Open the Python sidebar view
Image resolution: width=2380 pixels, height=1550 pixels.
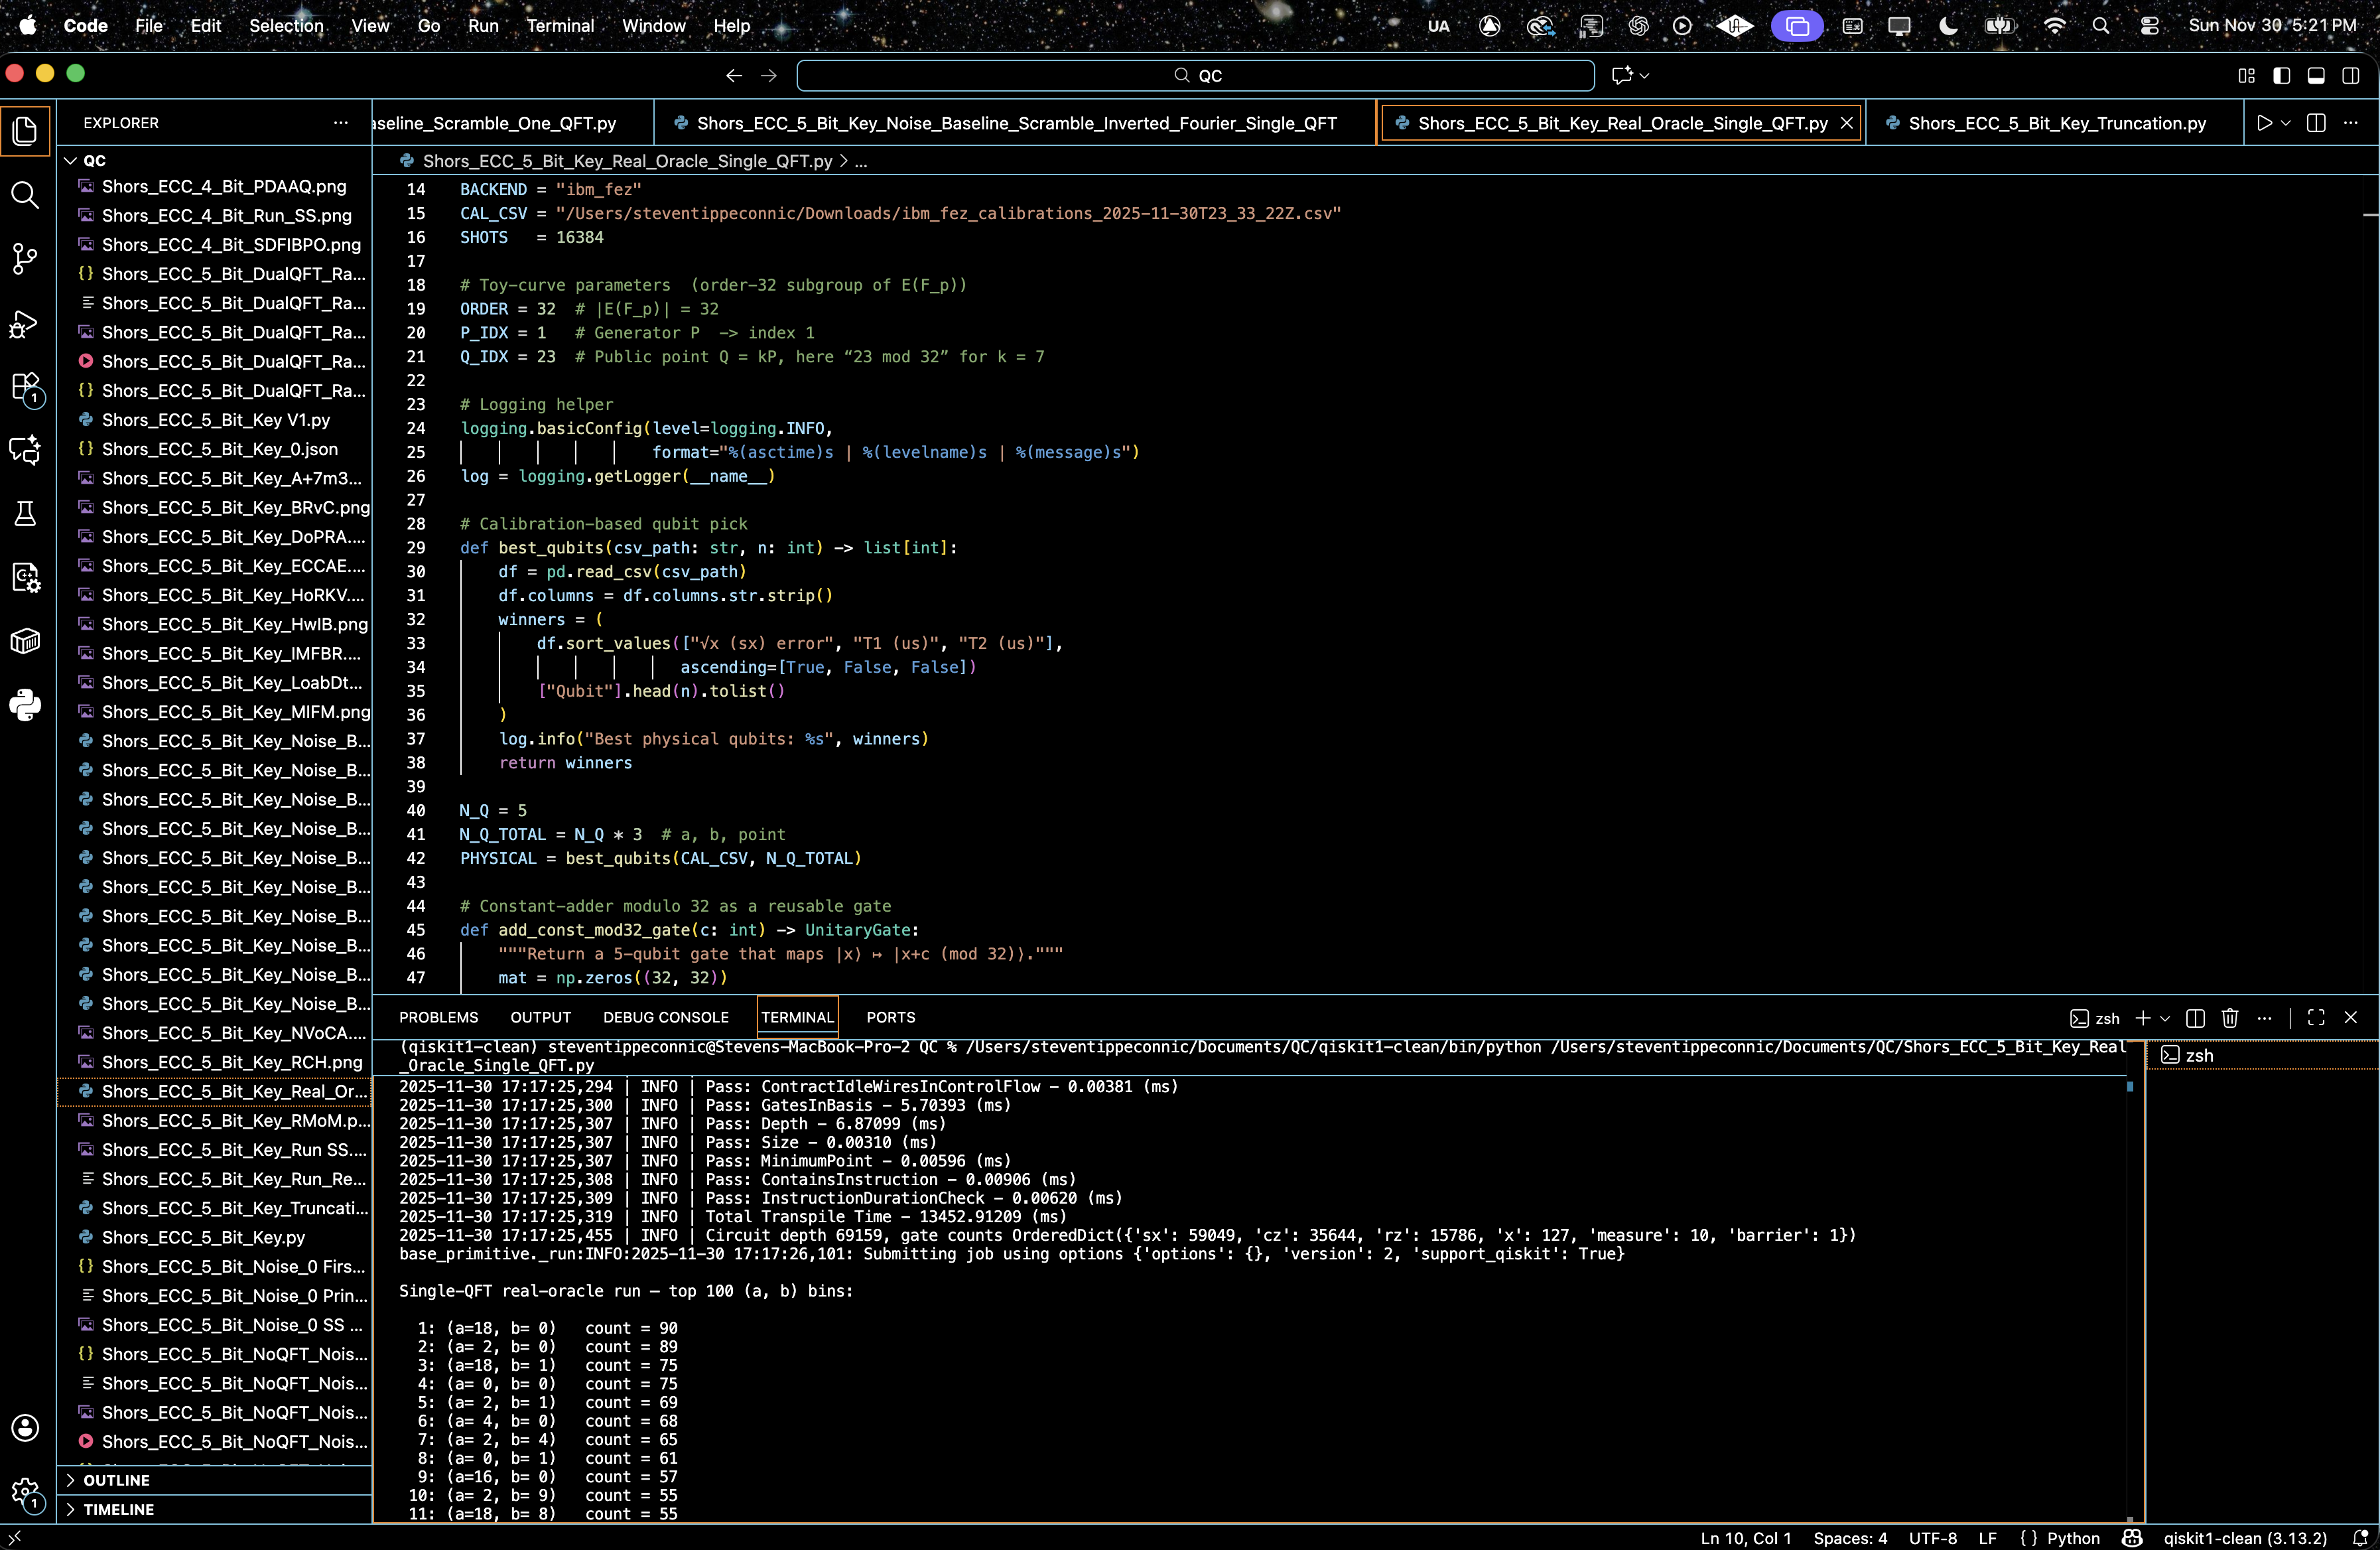click(25, 705)
